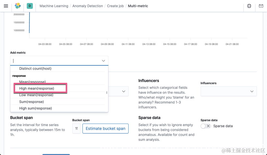Click the Bucket span input field
Image resolution: width=267 pixels, height=155 pixels.
coord(76,129)
